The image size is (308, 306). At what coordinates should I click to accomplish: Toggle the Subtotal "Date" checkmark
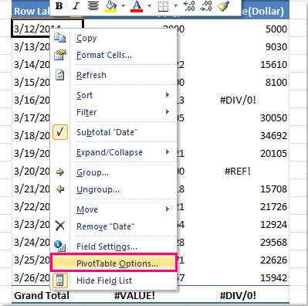[60, 132]
